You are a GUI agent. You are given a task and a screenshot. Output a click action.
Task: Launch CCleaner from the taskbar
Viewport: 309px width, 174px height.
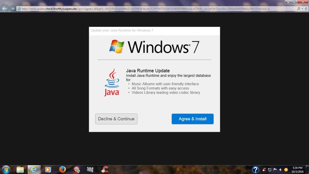tap(105, 169)
